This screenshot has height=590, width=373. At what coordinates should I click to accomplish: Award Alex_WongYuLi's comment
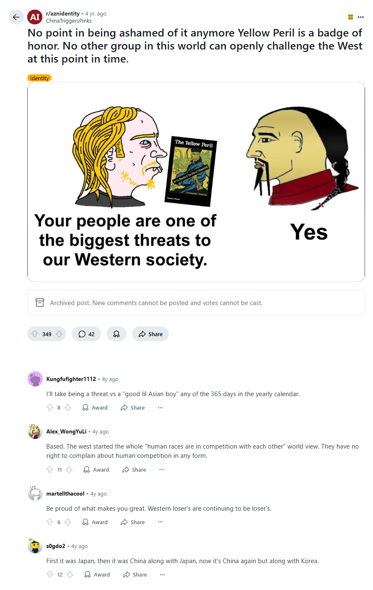[x=96, y=470]
